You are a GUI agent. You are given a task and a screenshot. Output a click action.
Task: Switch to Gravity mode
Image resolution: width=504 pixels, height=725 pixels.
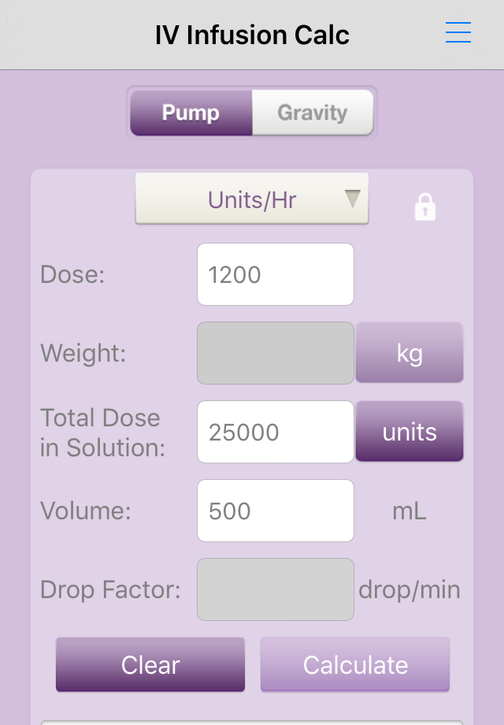pyautogui.click(x=313, y=113)
